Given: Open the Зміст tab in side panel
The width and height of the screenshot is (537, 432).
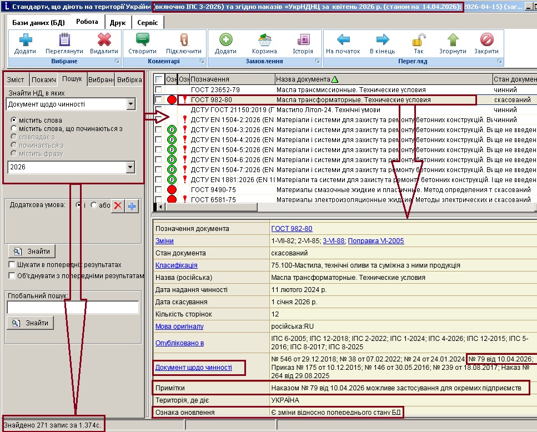Looking at the screenshot, I should [16, 79].
